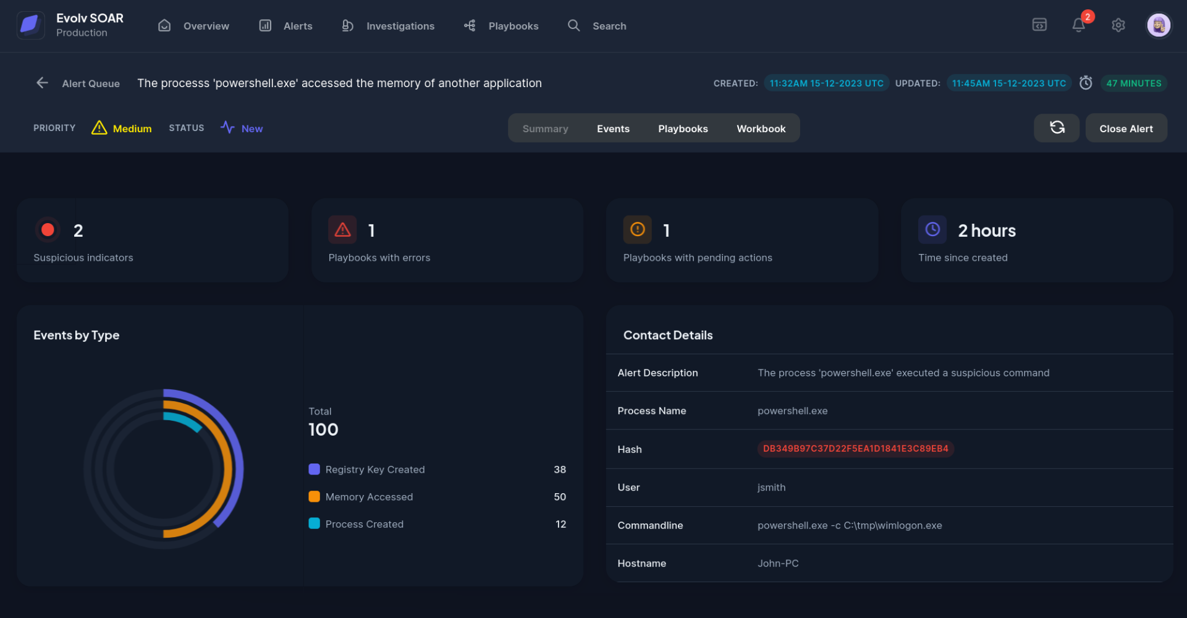The width and height of the screenshot is (1187, 618).
Task: Click the Evolv SOAR logo icon
Action: (30, 25)
